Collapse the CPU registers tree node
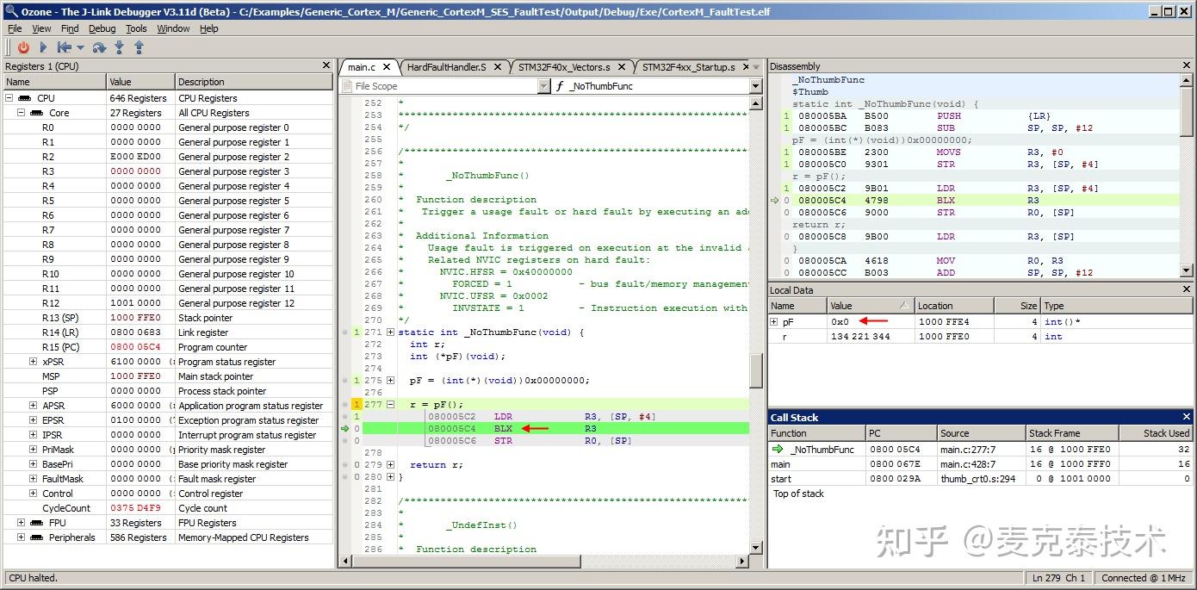The image size is (1197, 590). click(x=9, y=98)
